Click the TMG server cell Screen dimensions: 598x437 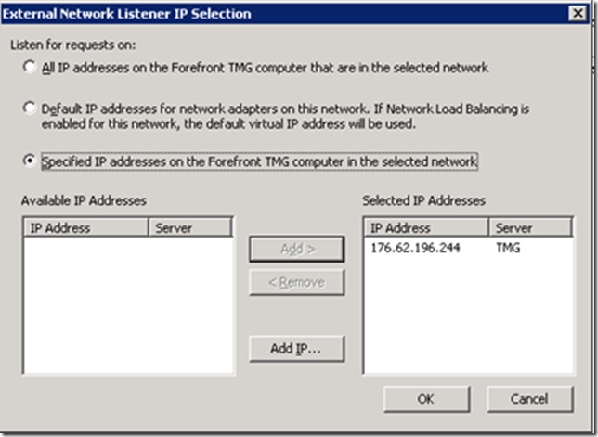point(509,250)
